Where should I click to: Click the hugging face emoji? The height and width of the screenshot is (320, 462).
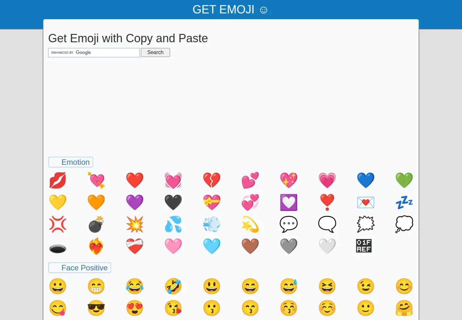click(x=404, y=308)
